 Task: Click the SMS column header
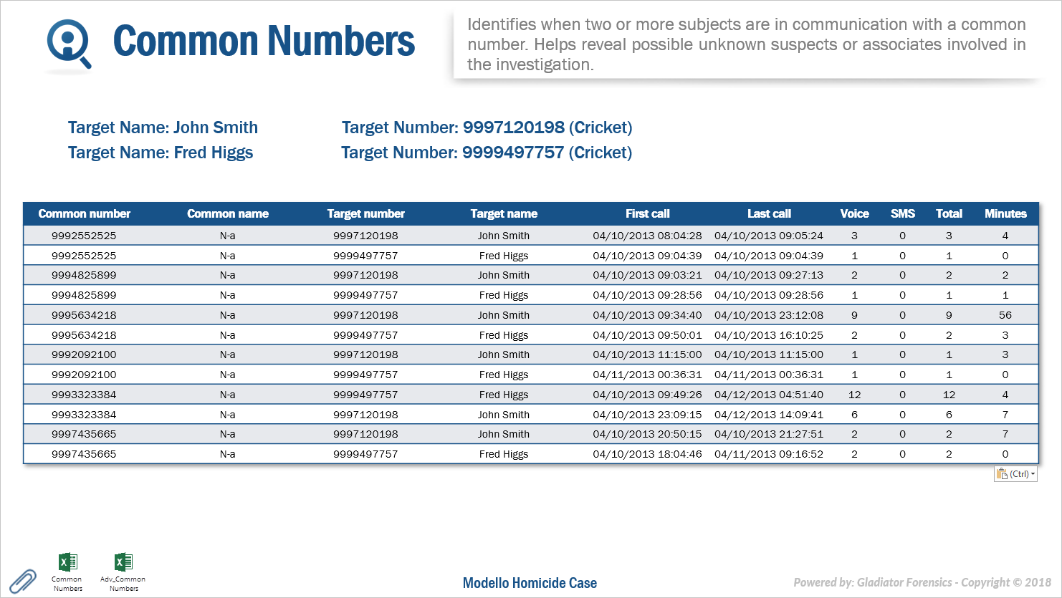tap(902, 213)
